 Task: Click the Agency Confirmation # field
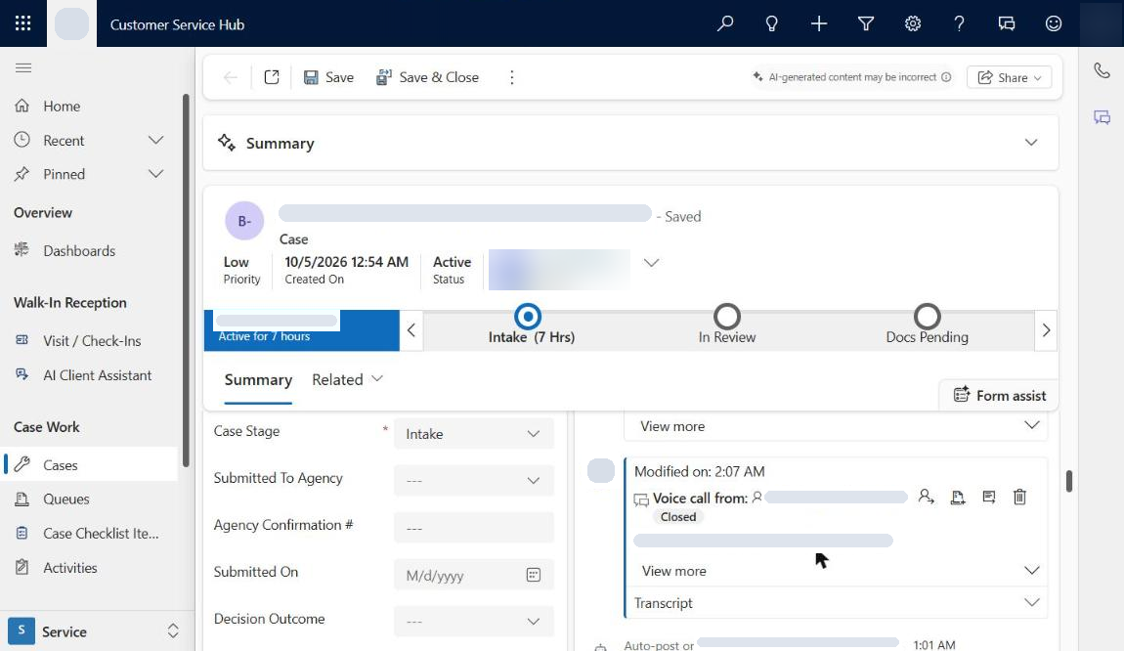tap(474, 528)
